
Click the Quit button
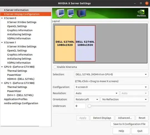click(140, 131)
